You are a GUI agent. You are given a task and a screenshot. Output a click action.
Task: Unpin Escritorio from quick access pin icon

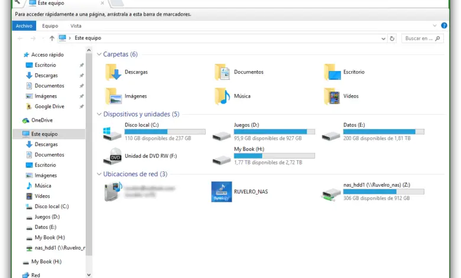coord(82,65)
